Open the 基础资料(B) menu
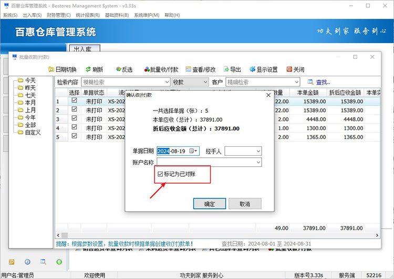Viewport: 394px width, 279px height. point(117,15)
